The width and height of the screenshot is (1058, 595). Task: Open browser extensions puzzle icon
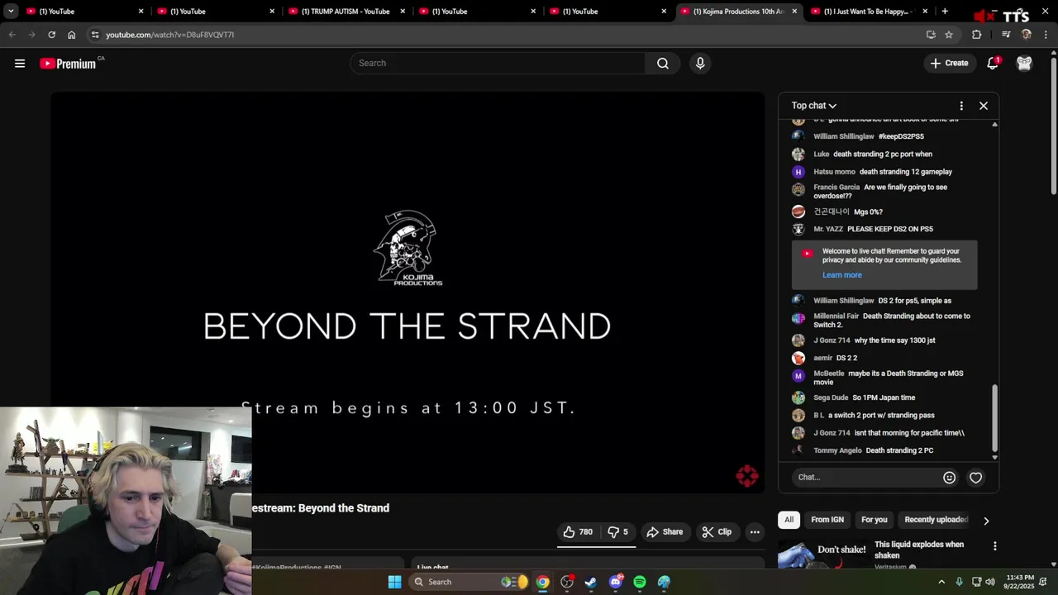pos(976,35)
